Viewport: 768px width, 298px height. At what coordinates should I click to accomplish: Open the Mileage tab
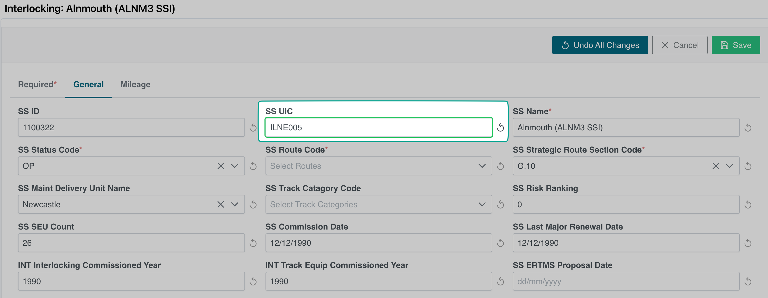(x=135, y=84)
